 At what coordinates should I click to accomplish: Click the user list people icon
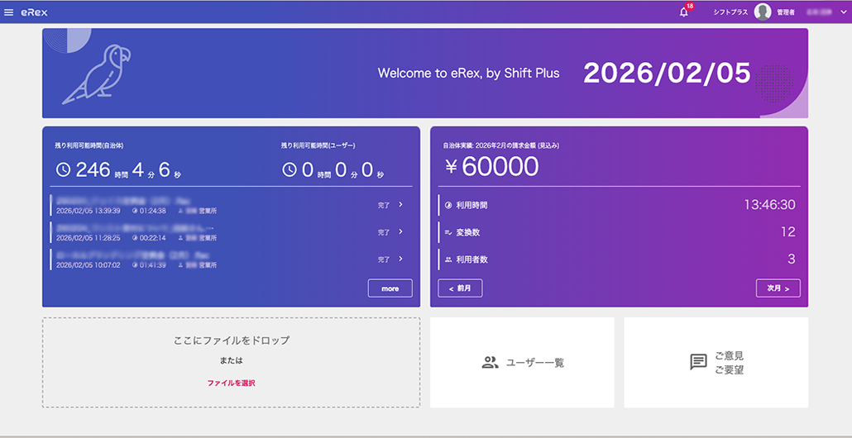[490, 362]
